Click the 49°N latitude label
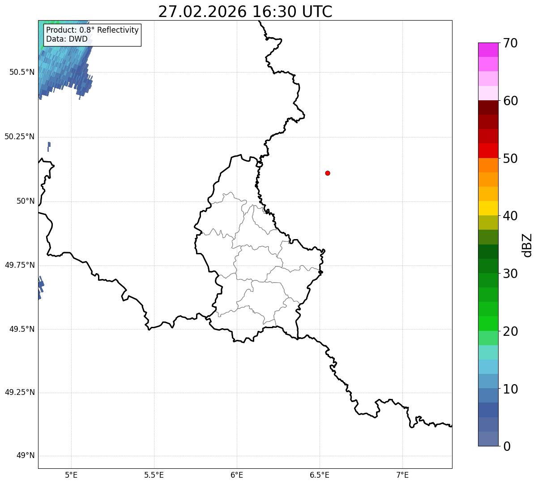The width and height of the screenshot is (538, 484). [x=26, y=456]
